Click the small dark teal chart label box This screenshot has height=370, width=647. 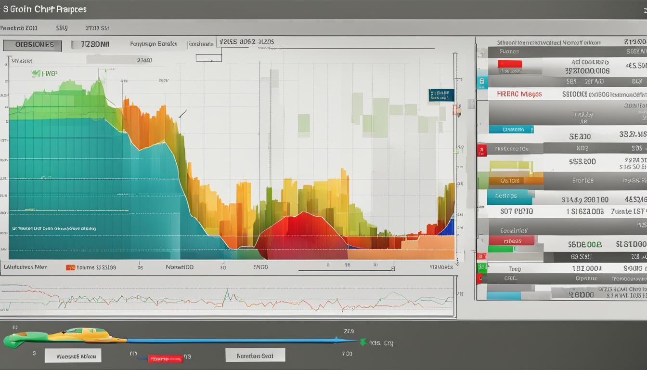click(x=441, y=95)
